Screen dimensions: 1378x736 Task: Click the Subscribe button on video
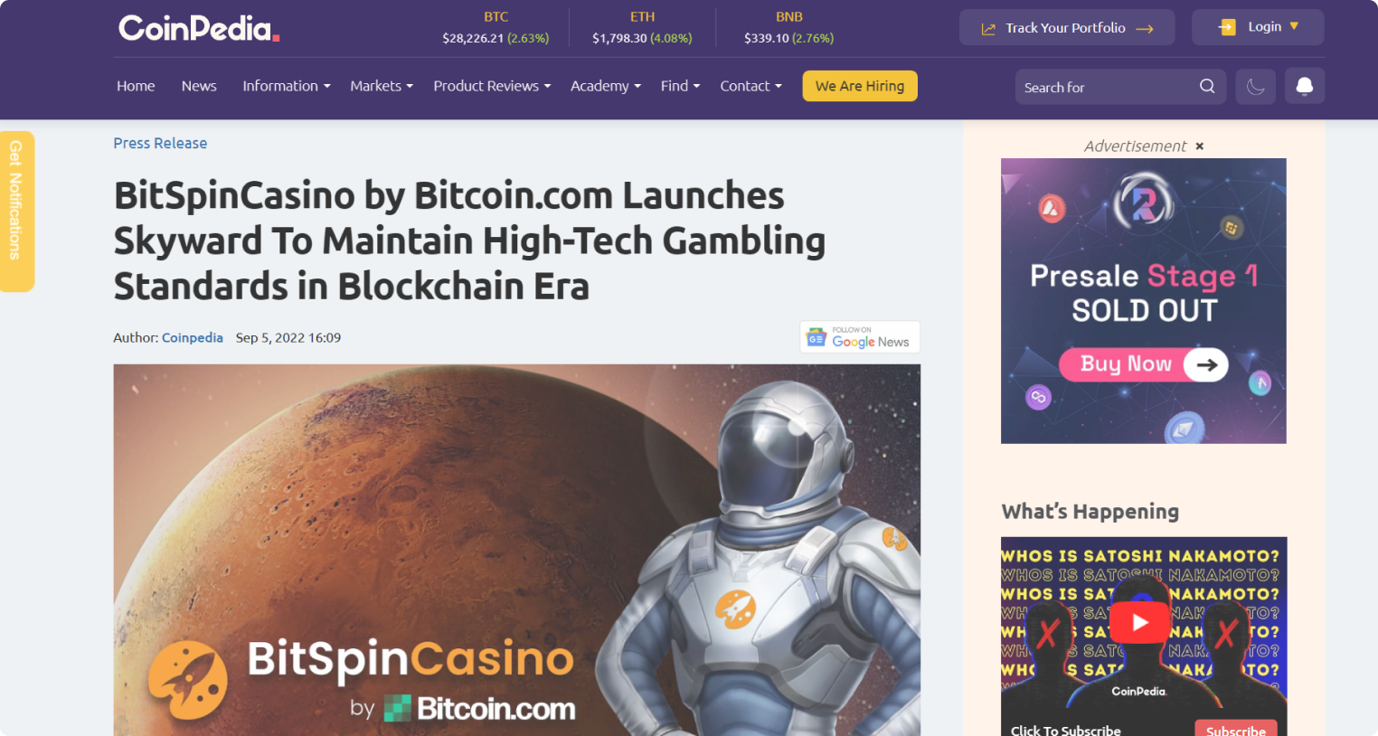(1236, 729)
